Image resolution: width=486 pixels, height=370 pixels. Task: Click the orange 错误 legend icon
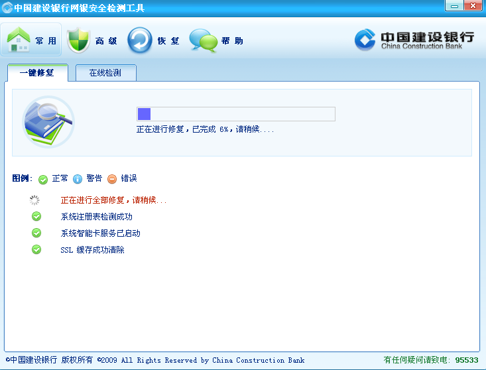[x=112, y=179]
